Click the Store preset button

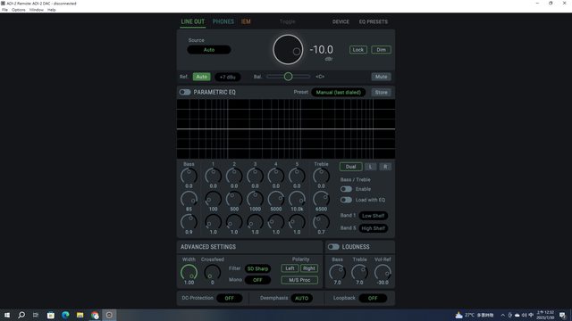point(382,93)
